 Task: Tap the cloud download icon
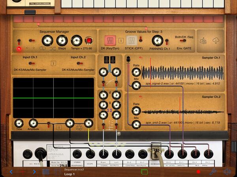click(x=216, y=41)
